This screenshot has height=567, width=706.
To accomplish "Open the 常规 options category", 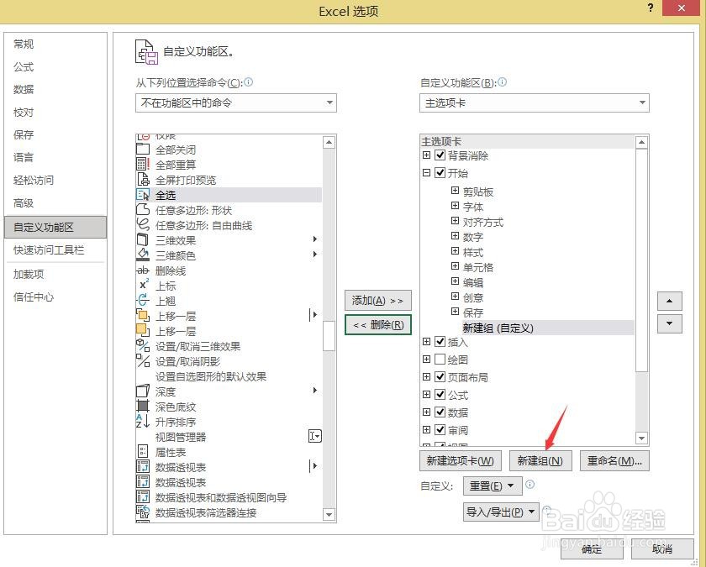I will (24, 44).
